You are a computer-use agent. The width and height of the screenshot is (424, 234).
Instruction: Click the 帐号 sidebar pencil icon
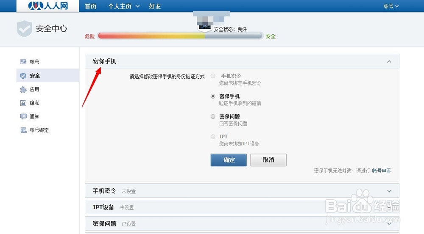tap(23, 62)
